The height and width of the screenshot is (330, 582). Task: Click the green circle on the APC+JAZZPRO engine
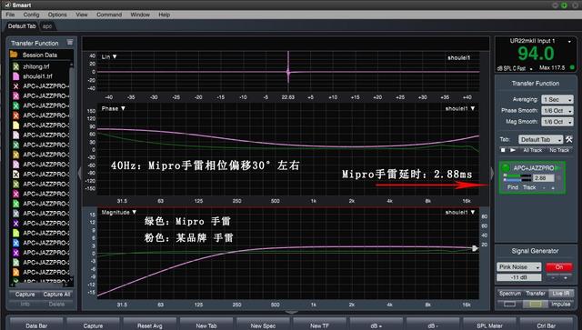(506, 168)
